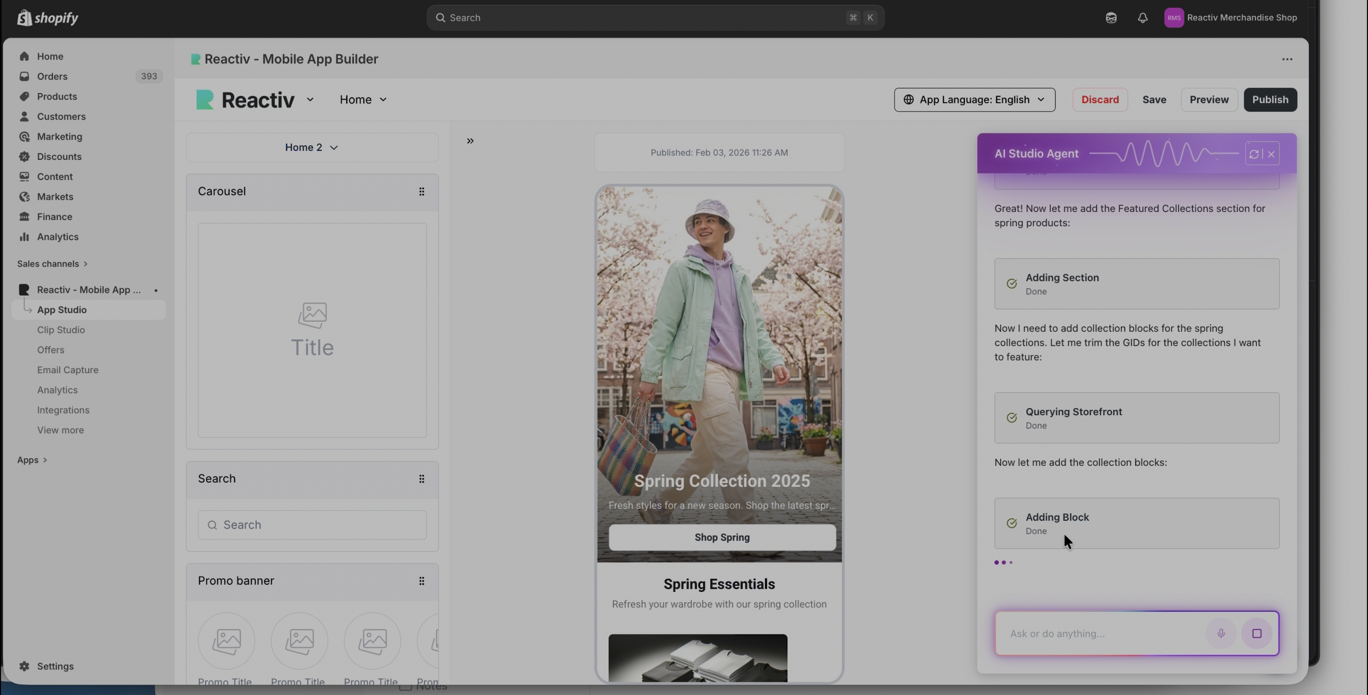The image size is (1368, 695).
Task: Click the Discounts badge icon
Action: [24, 157]
